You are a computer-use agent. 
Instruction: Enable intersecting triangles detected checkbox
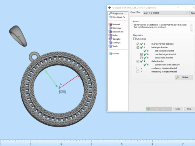(x=138, y=72)
